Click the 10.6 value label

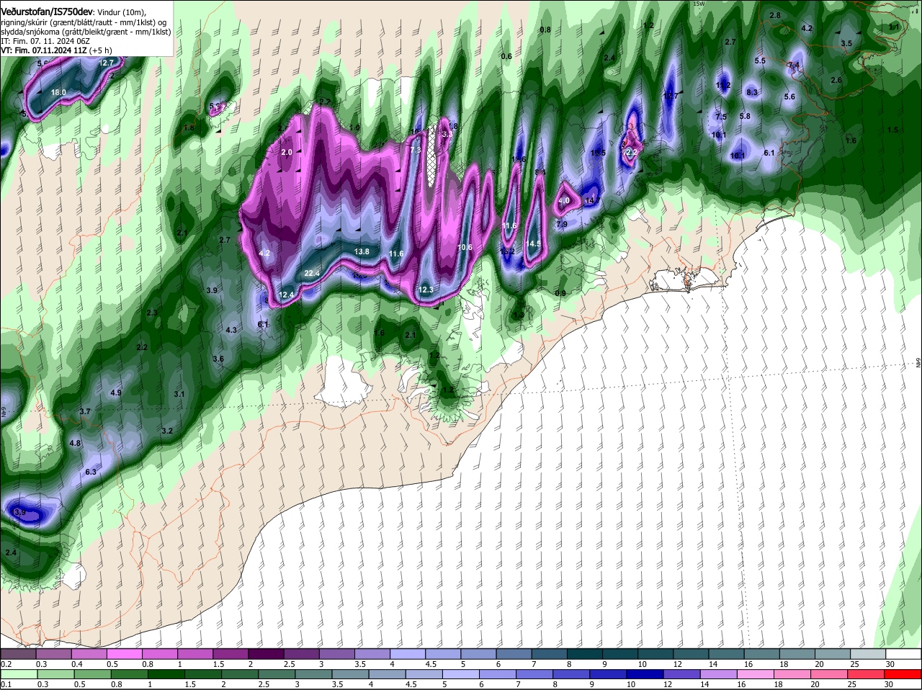click(465, 247)
